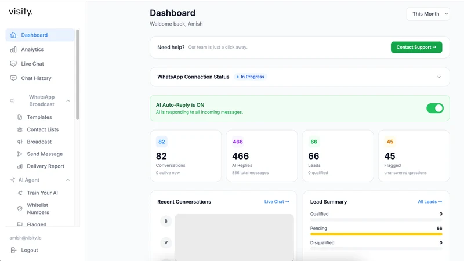
Task: Click the sidebar vertical scrollbar
Action: click(x=78, y=75)
